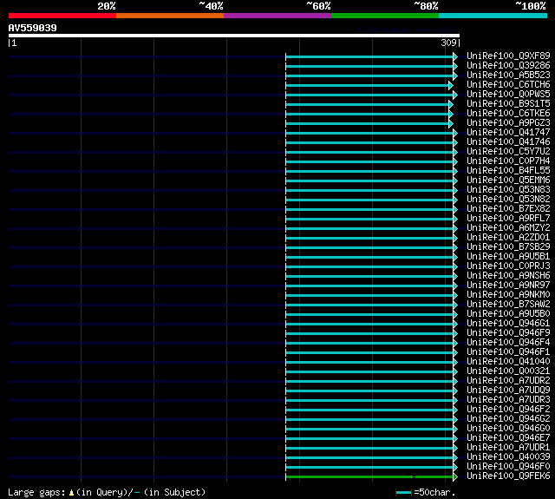Select the UniRef100_A9NSH6 label
Screen dimensions: 555x499
click(x=508, y=276)
